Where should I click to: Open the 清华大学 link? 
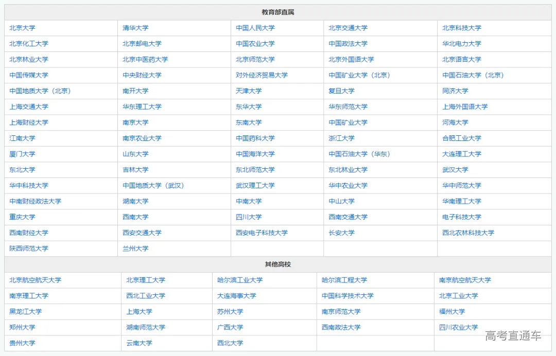[135, 28]
